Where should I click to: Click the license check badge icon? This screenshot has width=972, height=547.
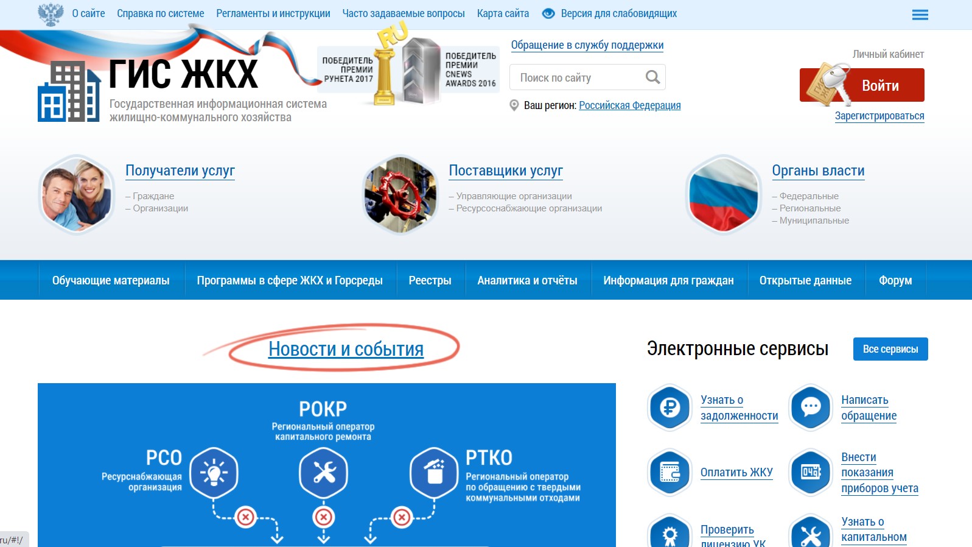click(670, 532)
